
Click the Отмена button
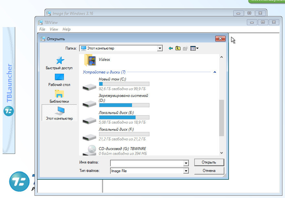[209, 171]
